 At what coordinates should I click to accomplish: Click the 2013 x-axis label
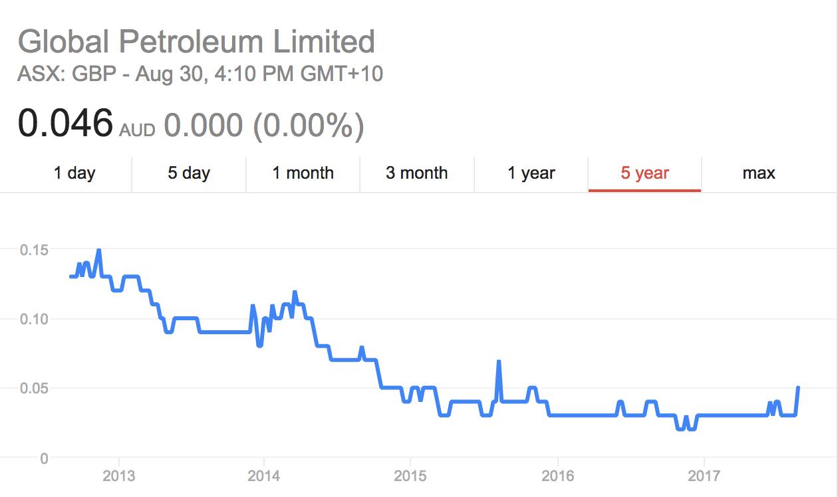119,476
